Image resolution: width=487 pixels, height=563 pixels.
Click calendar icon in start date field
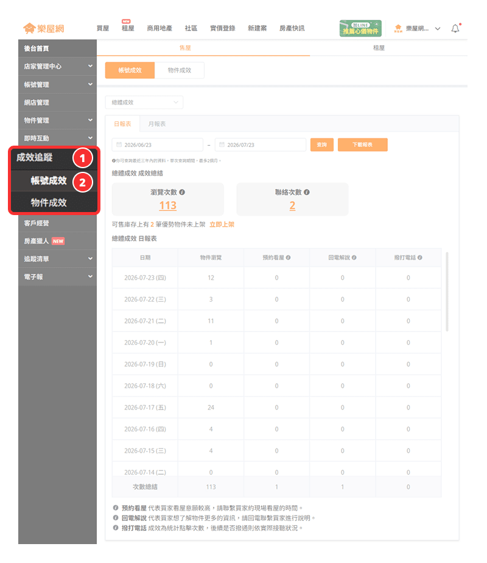(x=119, y=144)
